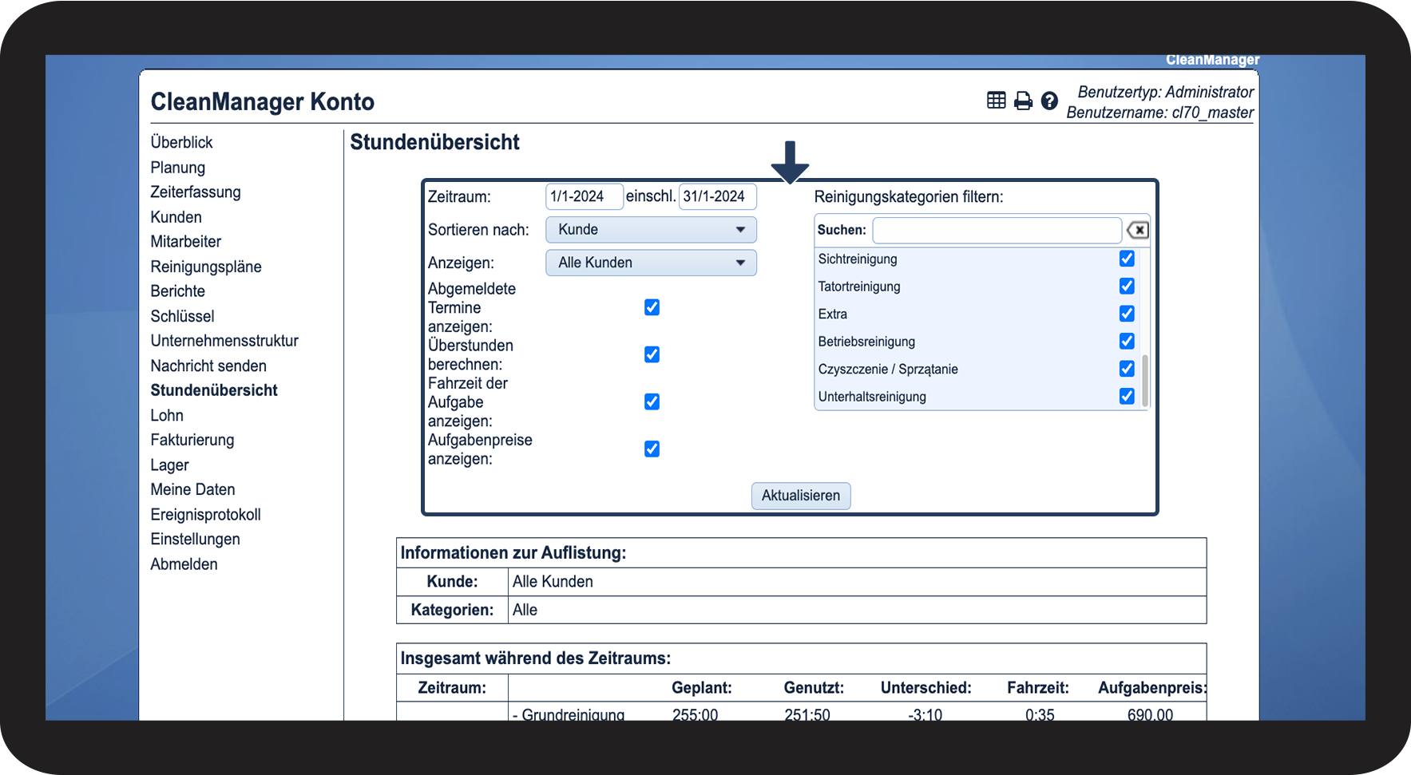Open Zeiterfassung in the sidebar
This screenshot has height=775, width=1411.
click(x=196, y=192)
